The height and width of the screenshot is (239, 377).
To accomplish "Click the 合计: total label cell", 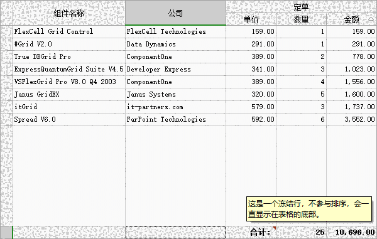I will pyautogui.click(x=251, y=232).
